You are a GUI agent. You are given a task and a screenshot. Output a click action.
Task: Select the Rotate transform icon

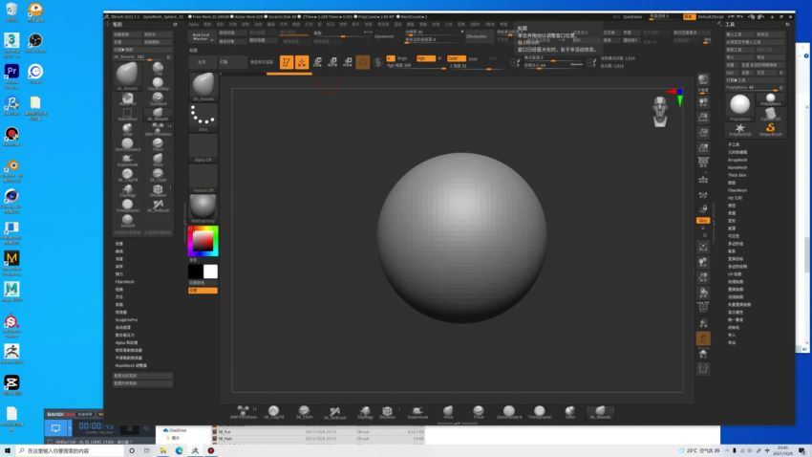pos(348,62)
